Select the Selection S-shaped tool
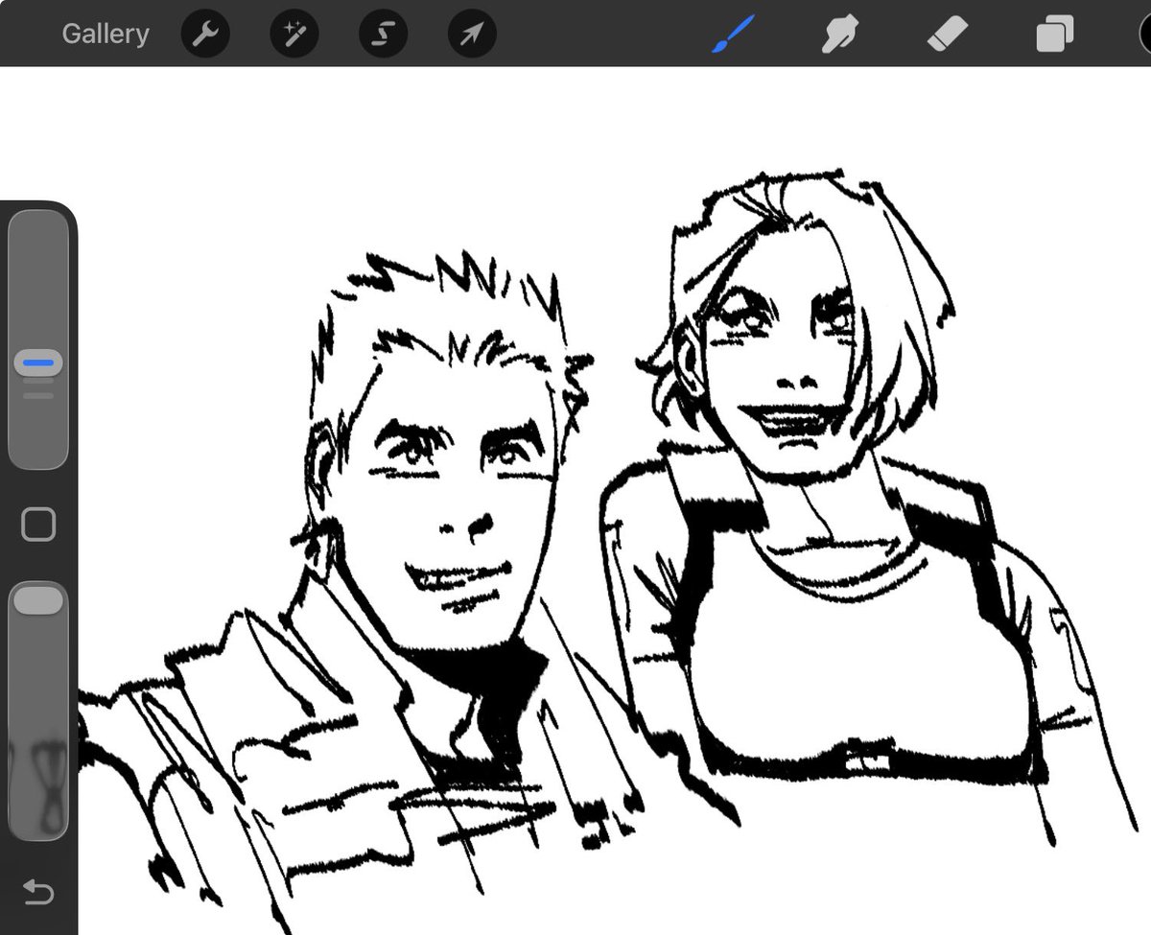Image resolution: width=1151 pixels, height=935 pixels. (383, 35)
